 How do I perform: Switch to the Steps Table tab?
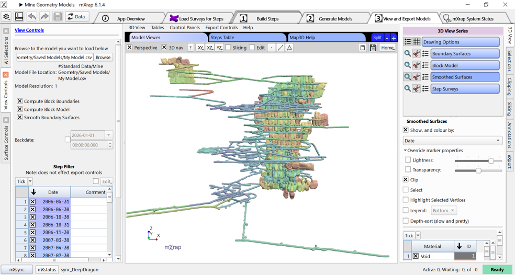pos(247,38)
